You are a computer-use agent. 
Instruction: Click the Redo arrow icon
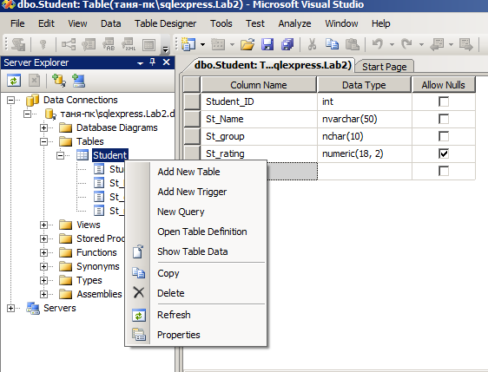point(406,44)
